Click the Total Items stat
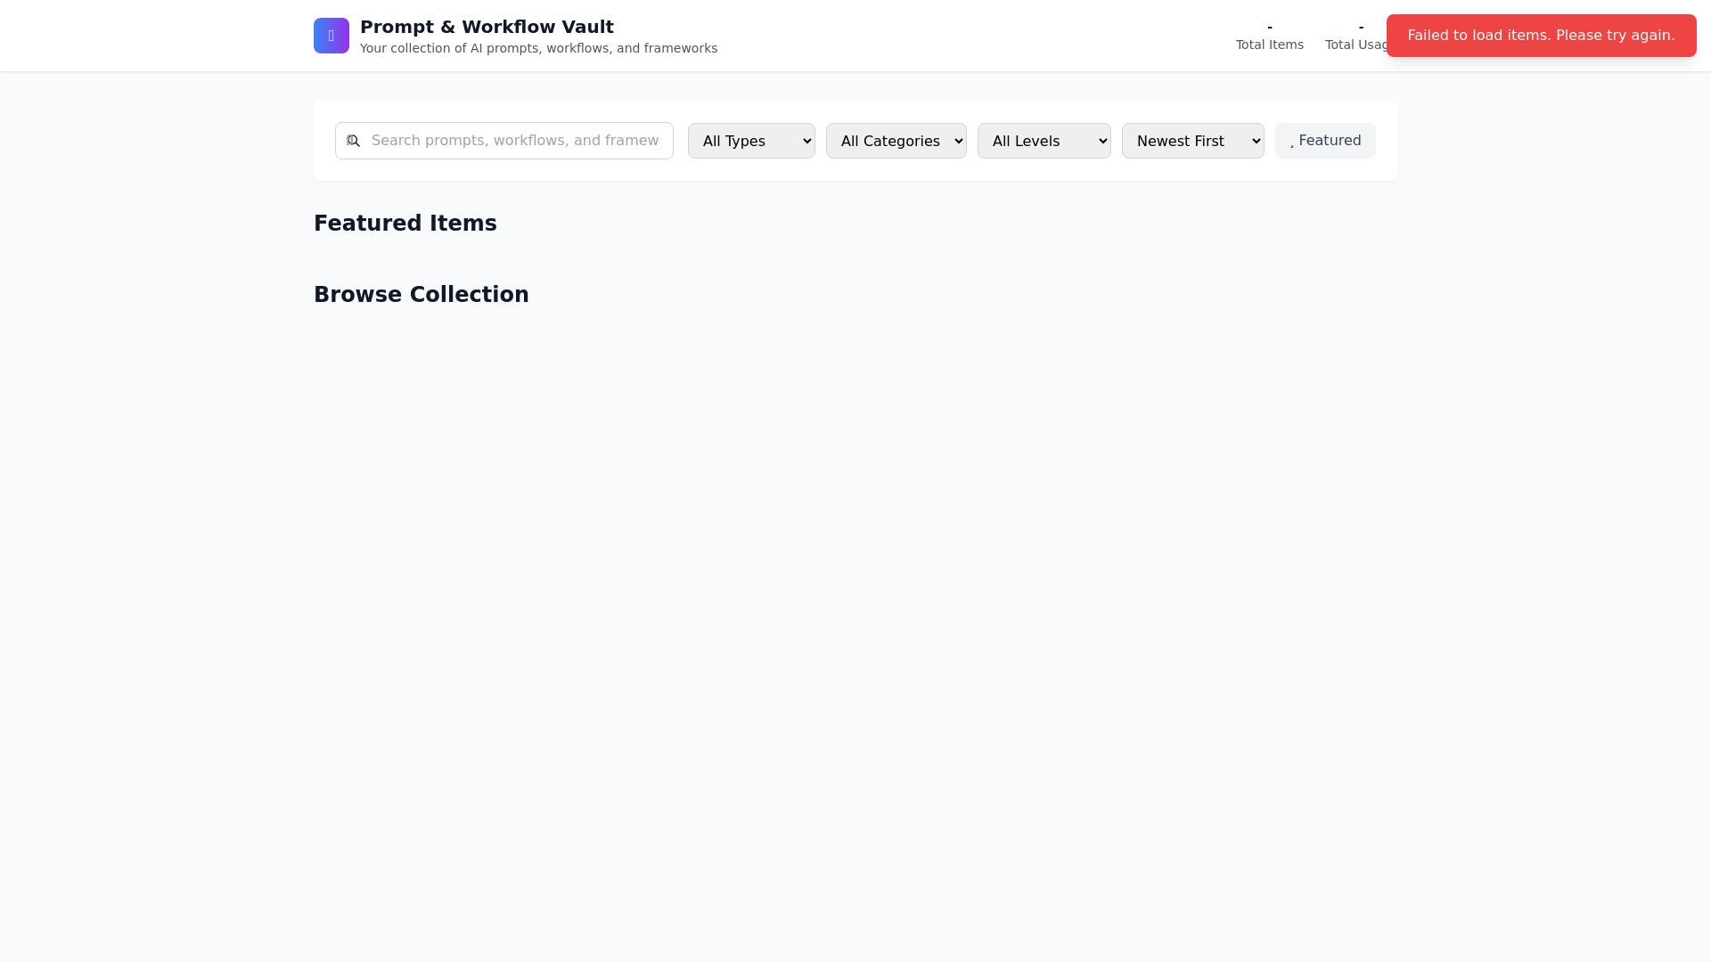The width and height of the screenshot is (1711, 962). (1270, 36)
